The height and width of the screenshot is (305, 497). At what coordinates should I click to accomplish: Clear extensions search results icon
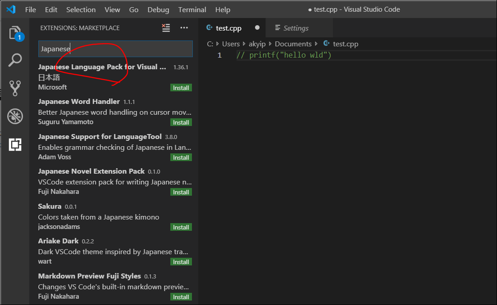click(166, 28)
